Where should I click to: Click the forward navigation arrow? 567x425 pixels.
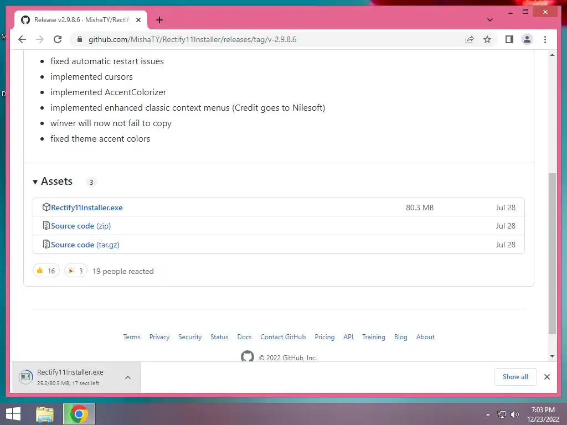40,39
